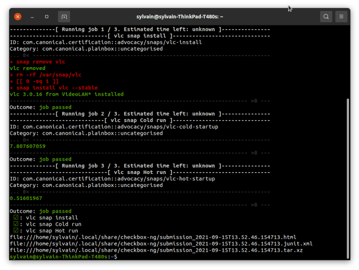Viewport: 359px width, 270px height.
Task: Click the first 'Outcome: job passed' line
Action: click(41, 107)
